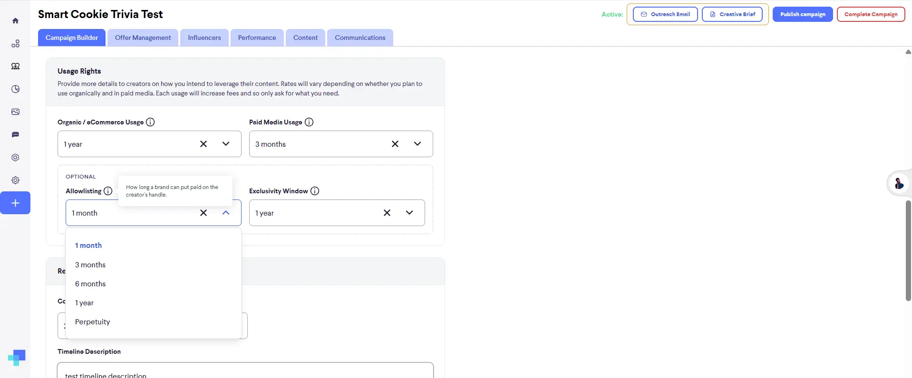Viewport: 912px width, 378px height.
Task: Clear the Exclusivity Window value
Action: [387, 213]
